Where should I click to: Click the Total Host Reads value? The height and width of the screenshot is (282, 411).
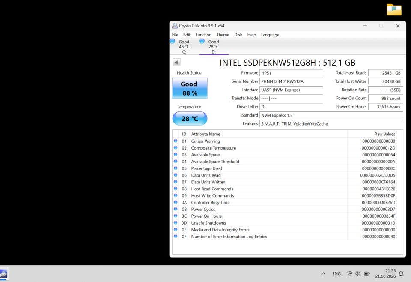coord(385,73)
